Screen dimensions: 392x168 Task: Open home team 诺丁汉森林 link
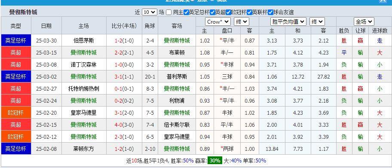point(84,64)
